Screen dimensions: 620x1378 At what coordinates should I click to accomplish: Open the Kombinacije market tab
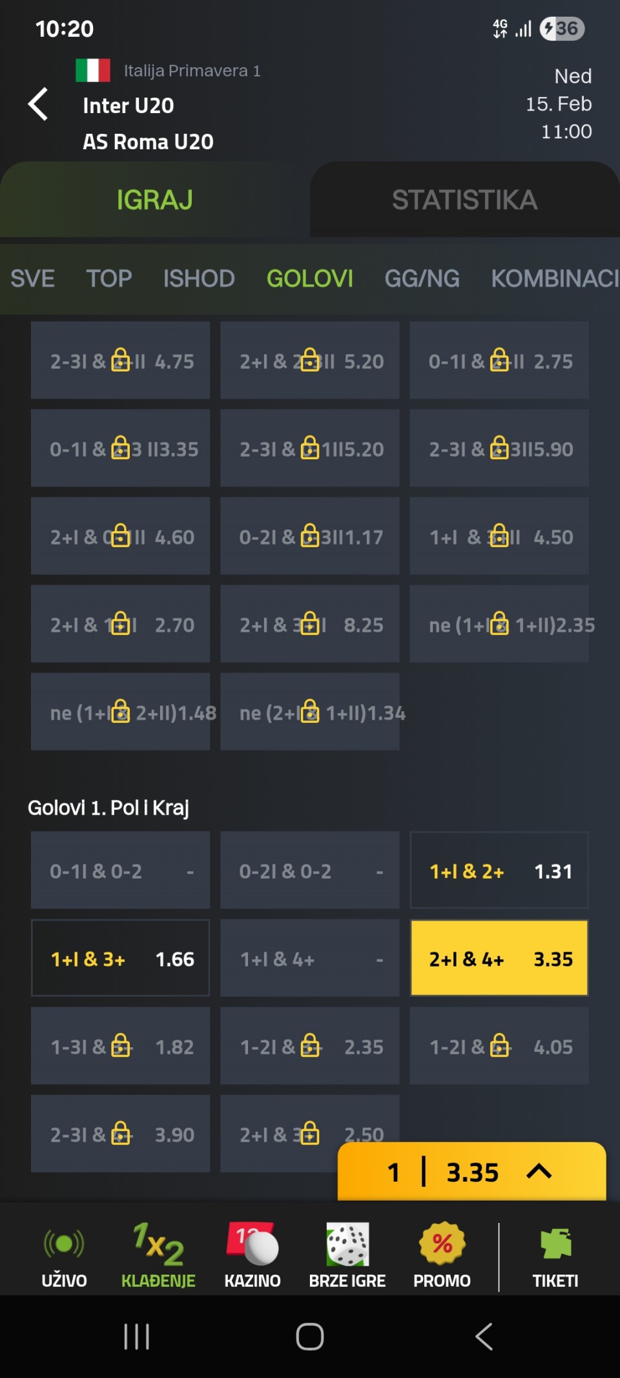click(x=554, y=279)
